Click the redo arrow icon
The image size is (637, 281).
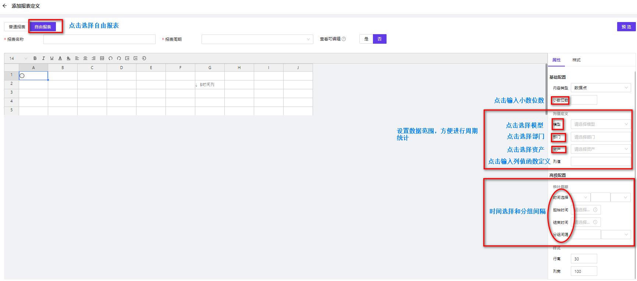click(x=119, y=58)
